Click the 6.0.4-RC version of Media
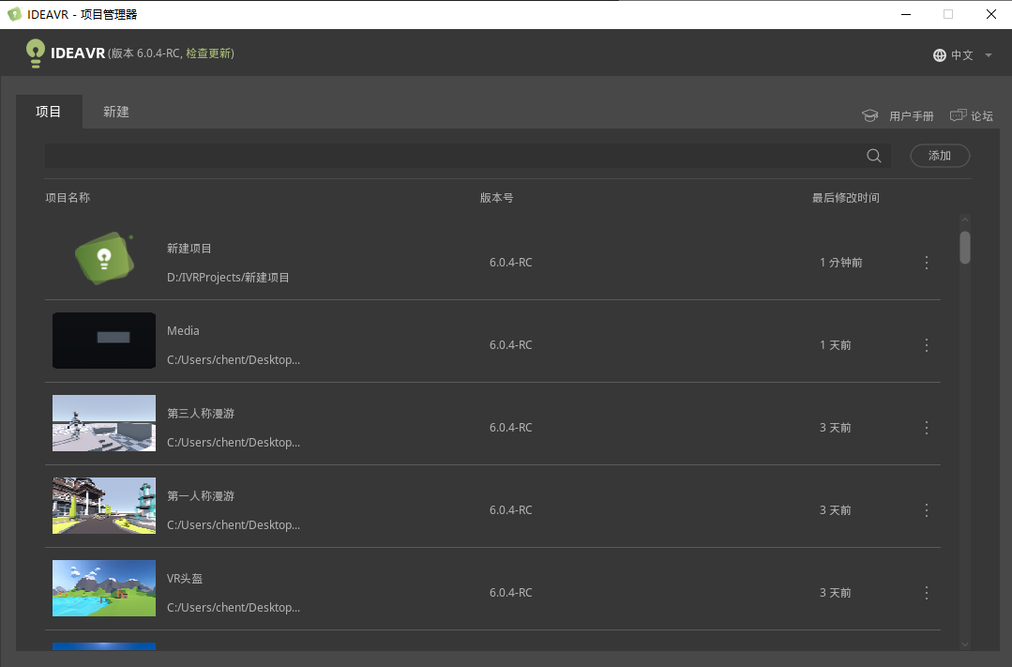Viewport: 1012px width, 667px height. pos(510,345)
